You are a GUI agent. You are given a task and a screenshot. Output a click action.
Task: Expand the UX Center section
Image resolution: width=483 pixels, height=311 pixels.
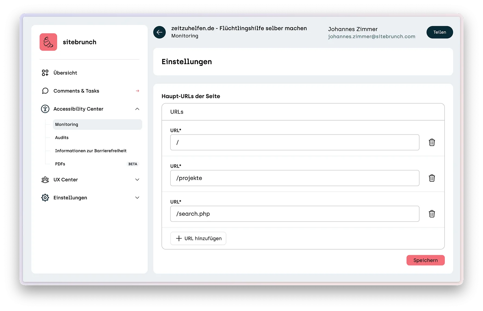(137, 180)
